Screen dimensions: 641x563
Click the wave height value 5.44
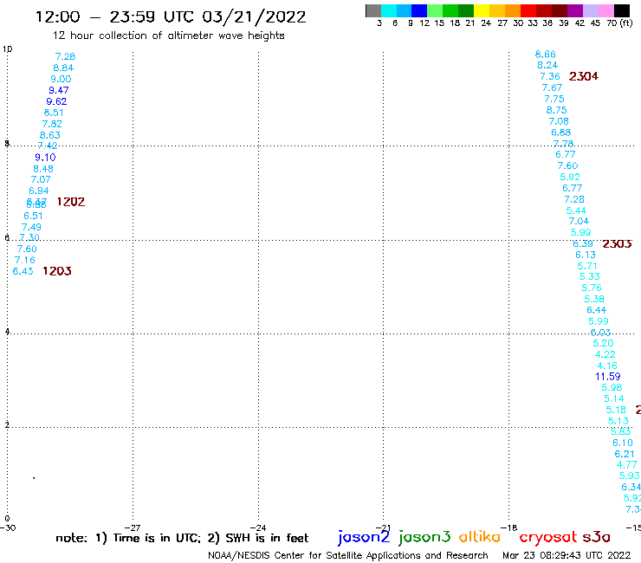[576, 210]
